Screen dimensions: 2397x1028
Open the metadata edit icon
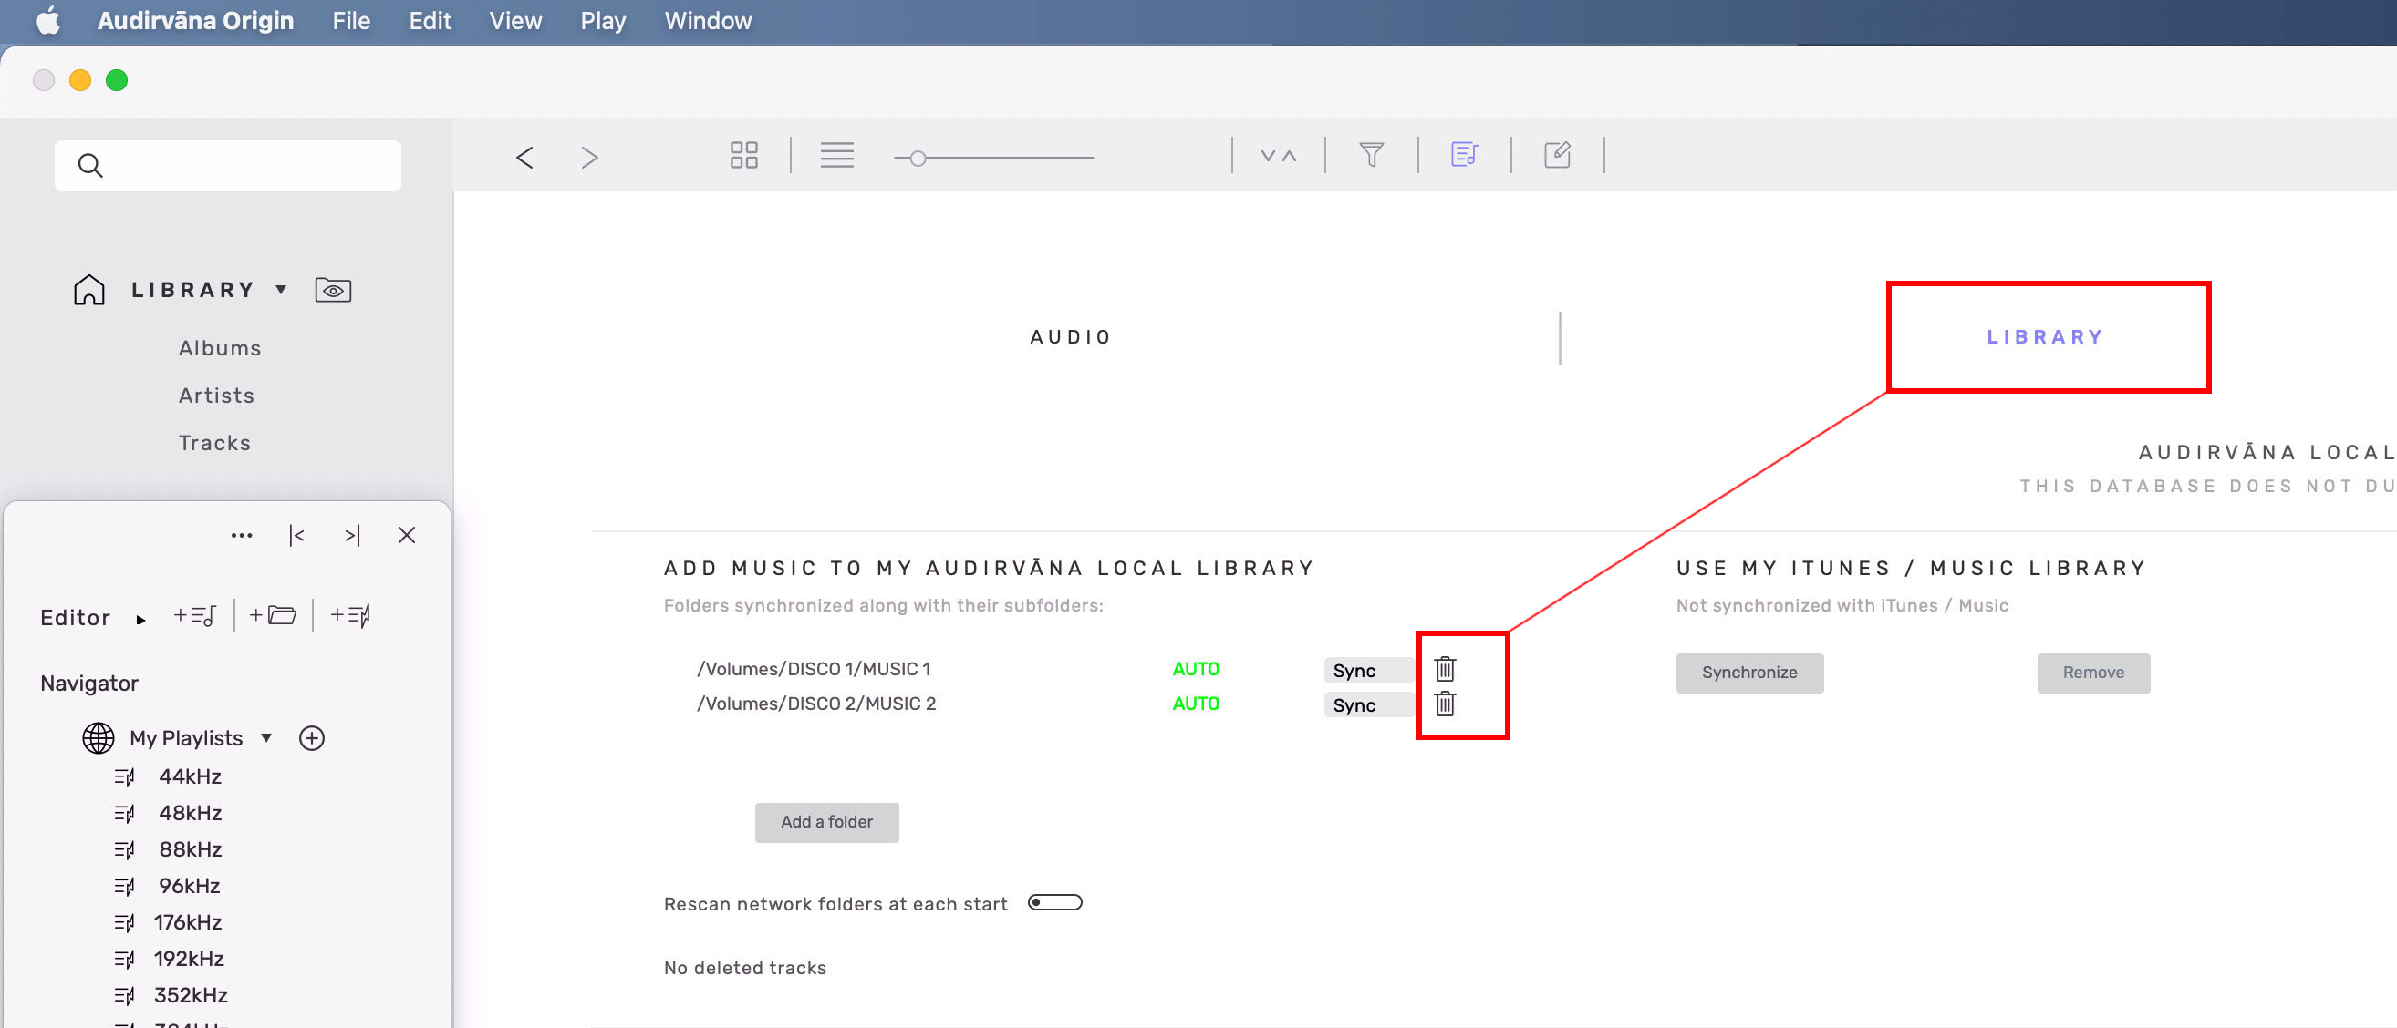click(1558, 154)
